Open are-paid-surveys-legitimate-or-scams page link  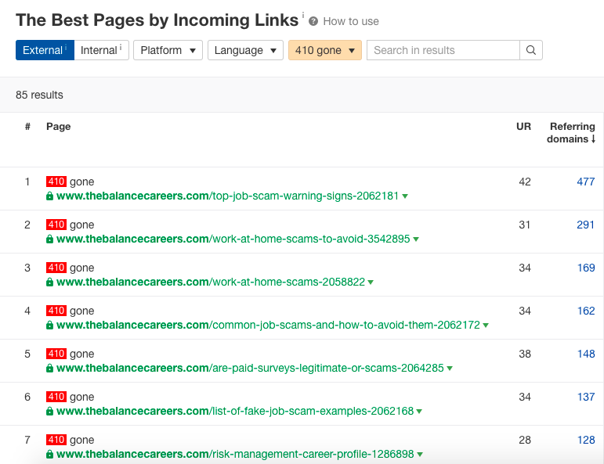250,369
